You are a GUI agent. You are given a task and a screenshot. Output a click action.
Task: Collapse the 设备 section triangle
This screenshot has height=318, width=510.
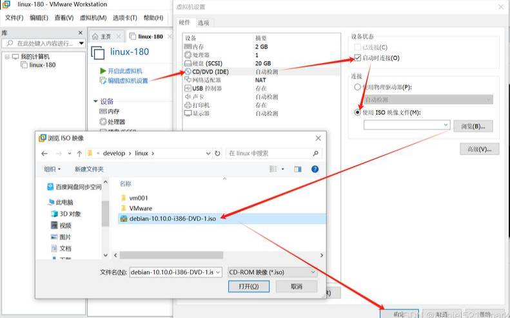click(95, 101)
